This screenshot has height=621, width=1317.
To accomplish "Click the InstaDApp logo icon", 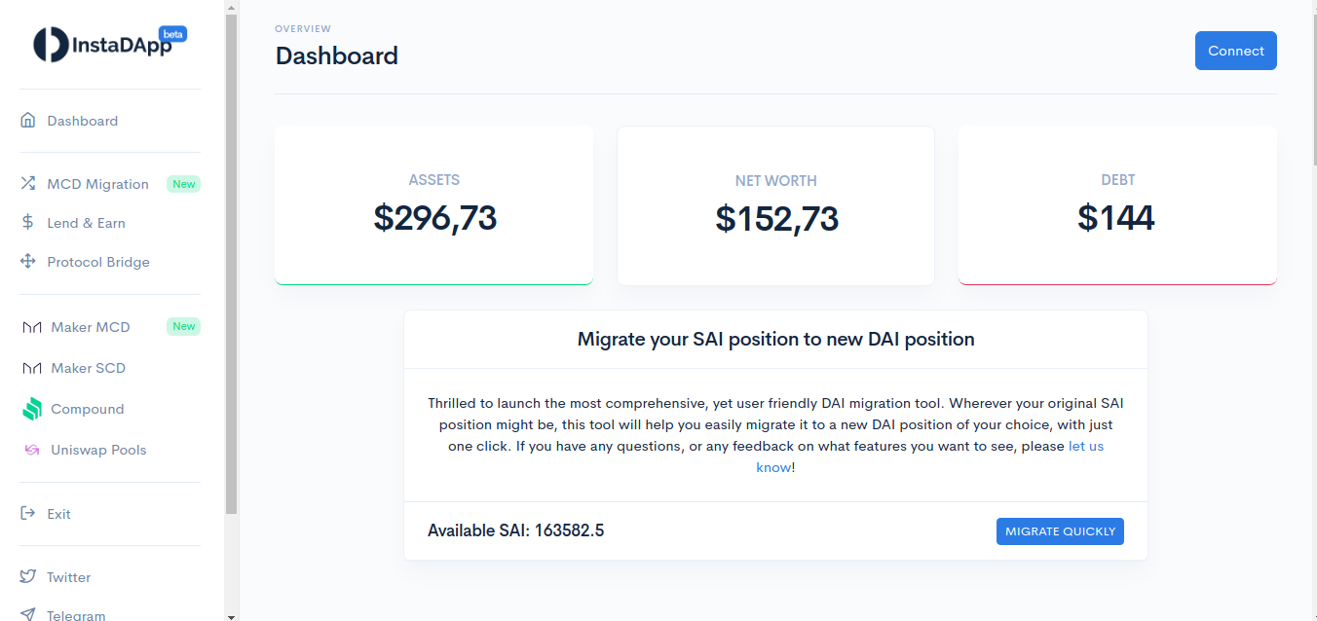I will (x=51, y=44).
